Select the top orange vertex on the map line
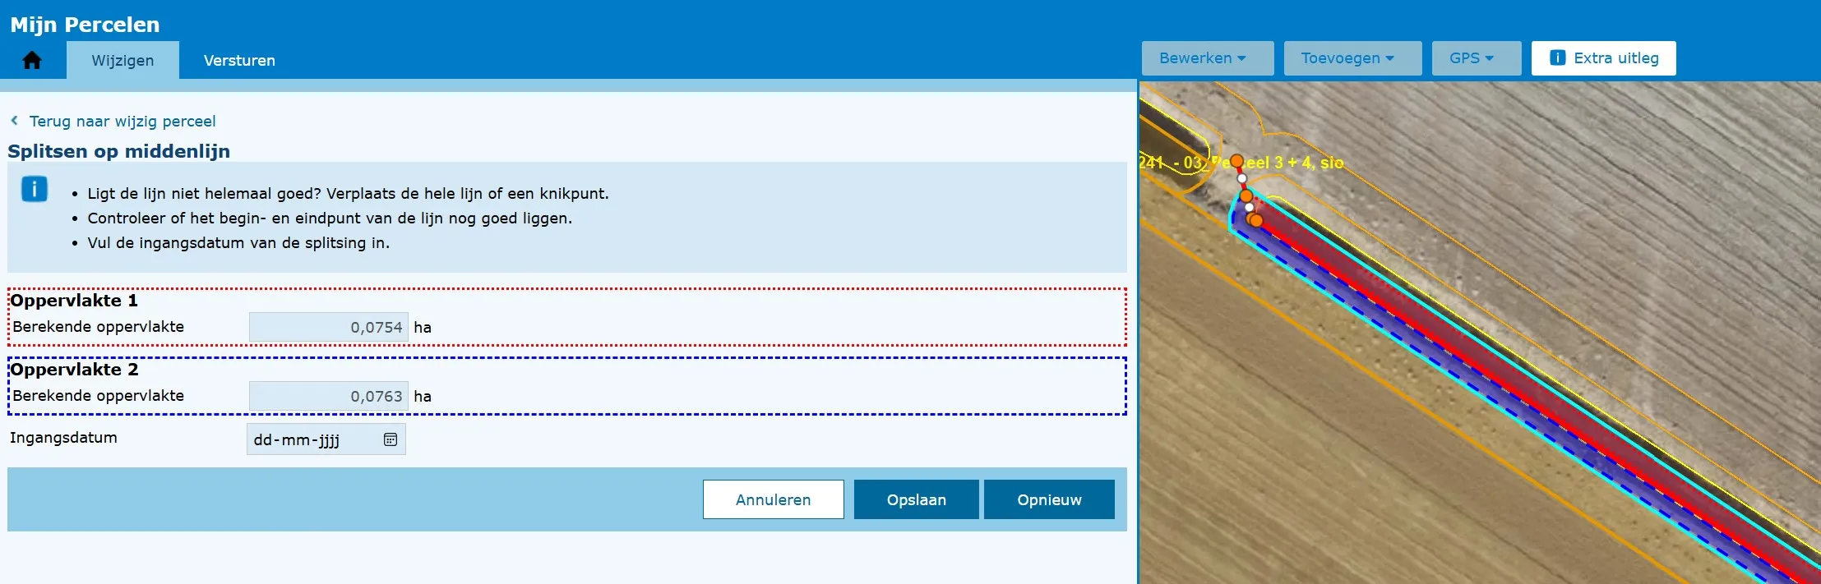The height and width of the screenshot is (584, 1821). click(x=1236, y=161)
